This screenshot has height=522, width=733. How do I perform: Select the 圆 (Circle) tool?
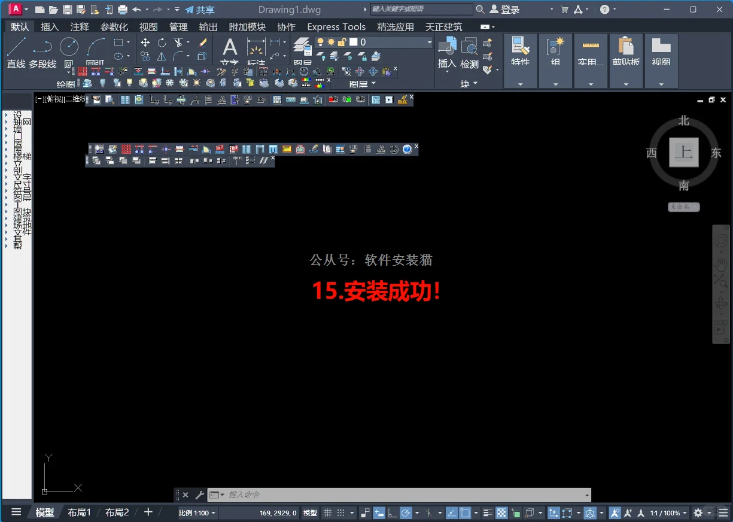click(x=69, y=48)
